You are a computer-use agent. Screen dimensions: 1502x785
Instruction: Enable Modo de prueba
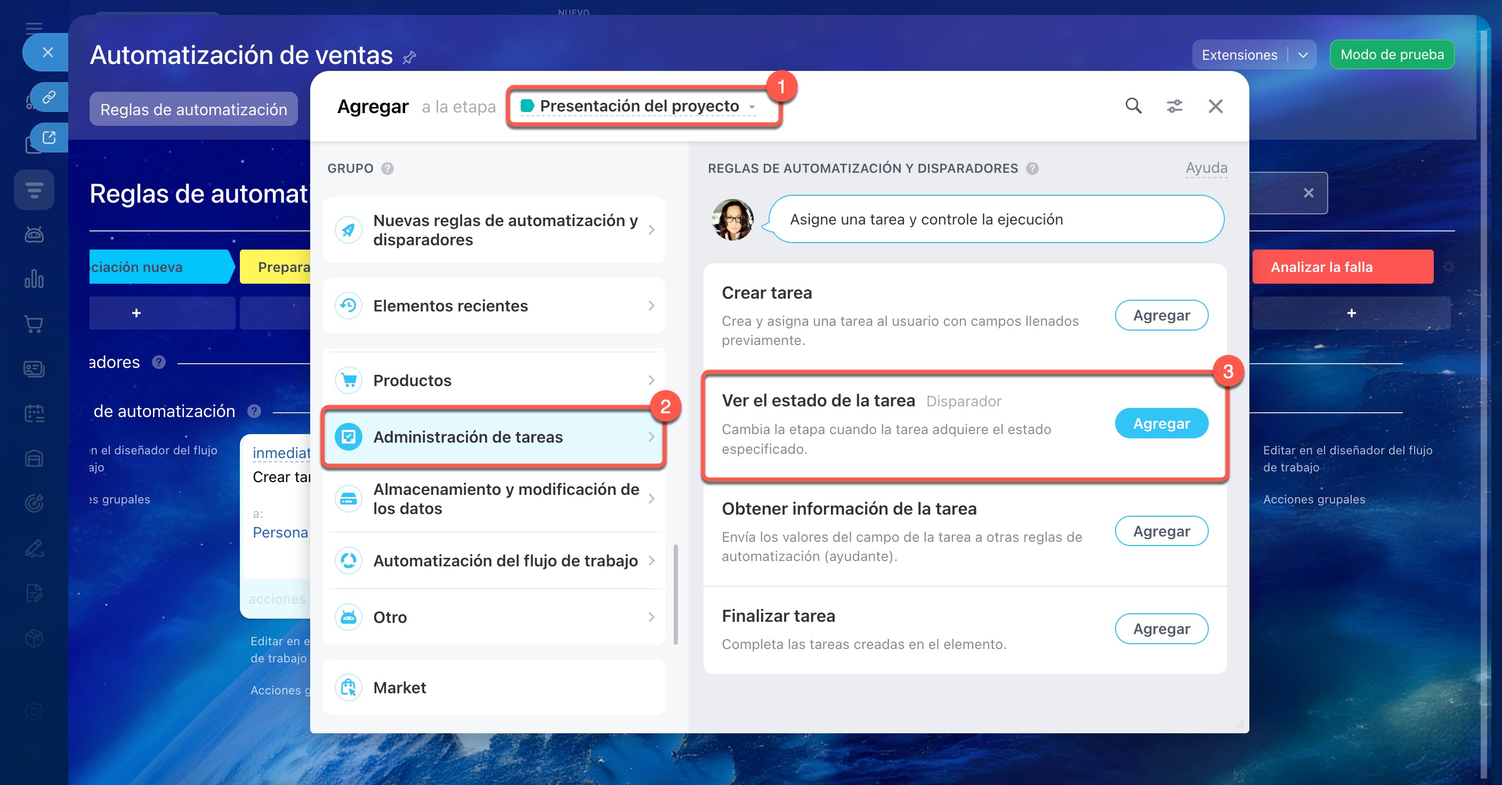[1391, 55]
